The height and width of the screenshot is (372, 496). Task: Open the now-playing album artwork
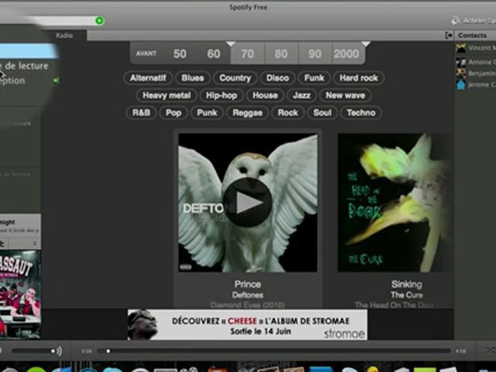20,294
